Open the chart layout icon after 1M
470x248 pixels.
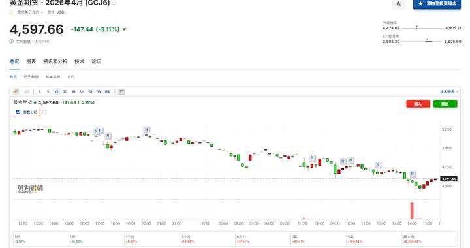tap(121, 91)
